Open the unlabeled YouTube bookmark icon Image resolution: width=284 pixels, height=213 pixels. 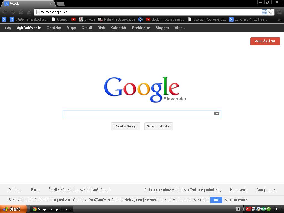[x=73, y=19]
